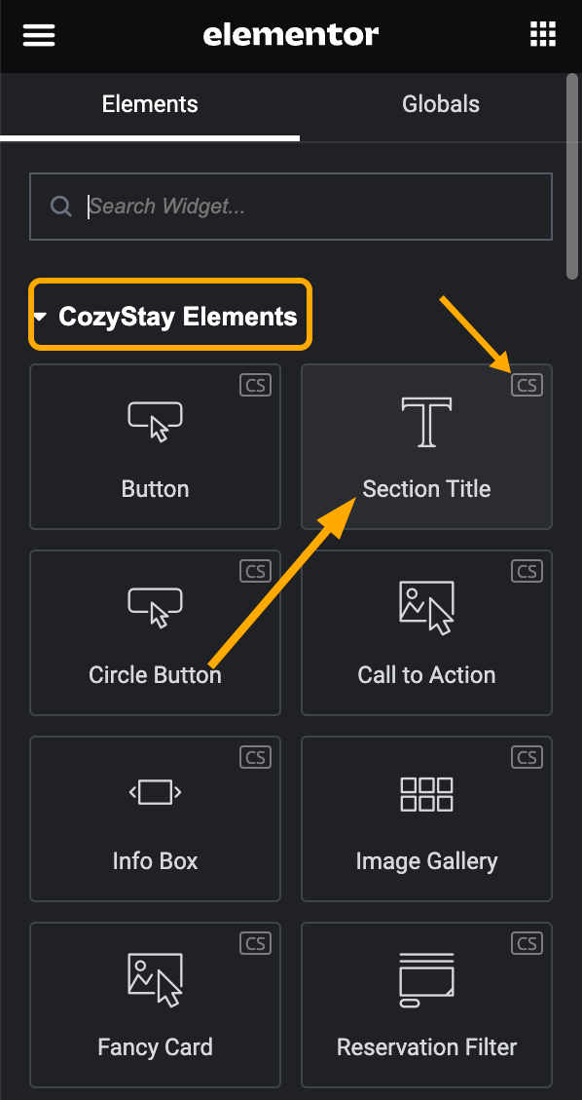Click the CS badge on Section Title widget
The image size is (582, 1100).
[x=527, y=384]
